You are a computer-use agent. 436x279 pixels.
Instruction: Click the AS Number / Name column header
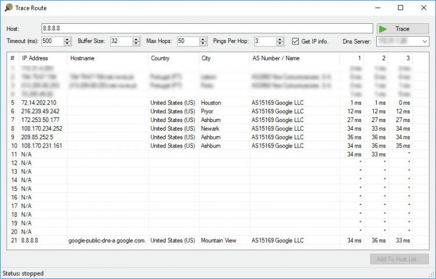tap(276, 58)
